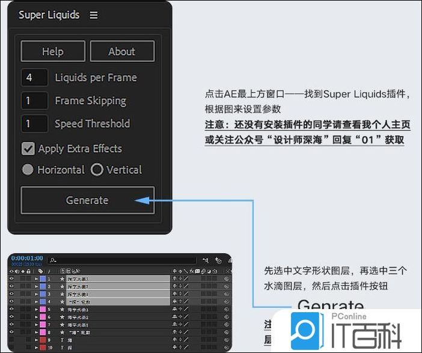
Task: Expand text layer 9 properties triangle
Action: point(36,340)
